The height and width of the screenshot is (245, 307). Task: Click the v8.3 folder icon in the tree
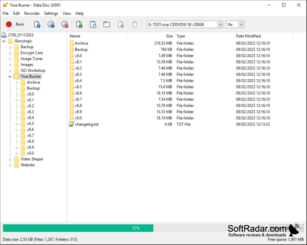23,112
